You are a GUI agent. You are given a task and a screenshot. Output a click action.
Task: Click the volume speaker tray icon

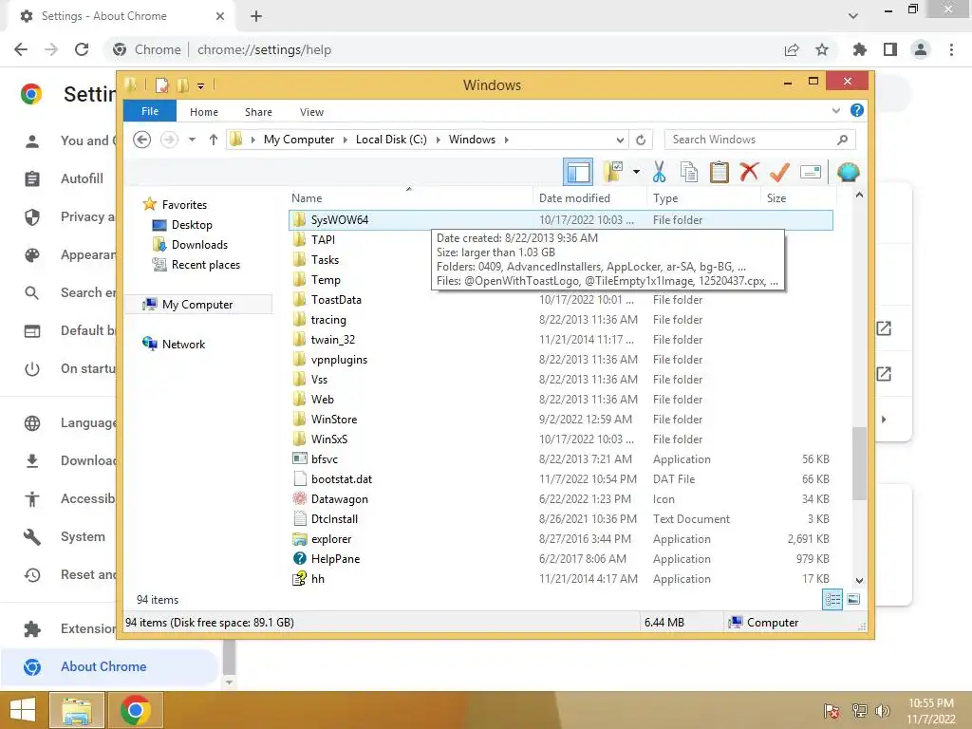coord(883,711)
